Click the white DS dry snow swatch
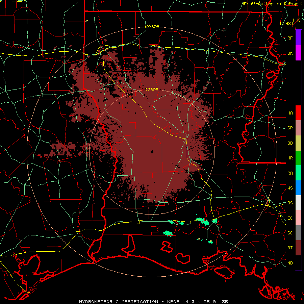This screenshot has width=304, height=304. tap(298, 203)
